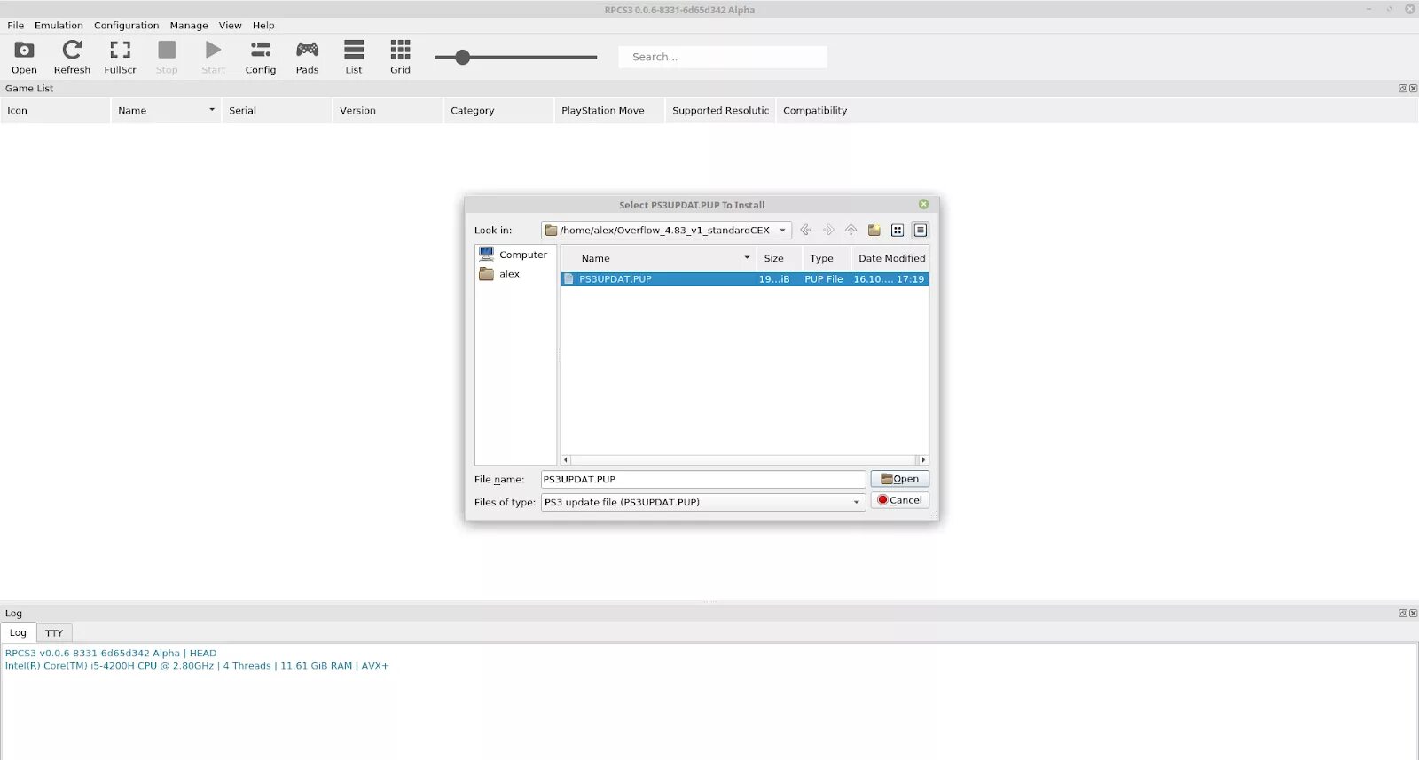The width and height of the screenshot is (1419, 760).
Task: Sort game list by Serial column
Action: 277,111
